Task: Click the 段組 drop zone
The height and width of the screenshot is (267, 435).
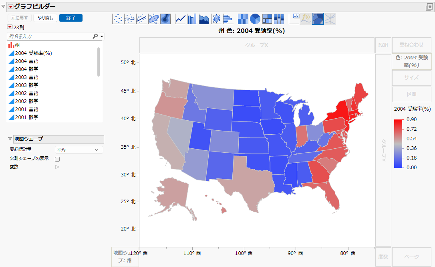Action: [x=383, y=45]
